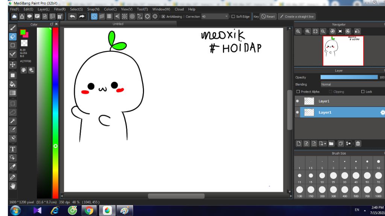Click the Undo arrow
This screenshot has width=385, height=216.
pyautogui.click(x=72, y=16)
